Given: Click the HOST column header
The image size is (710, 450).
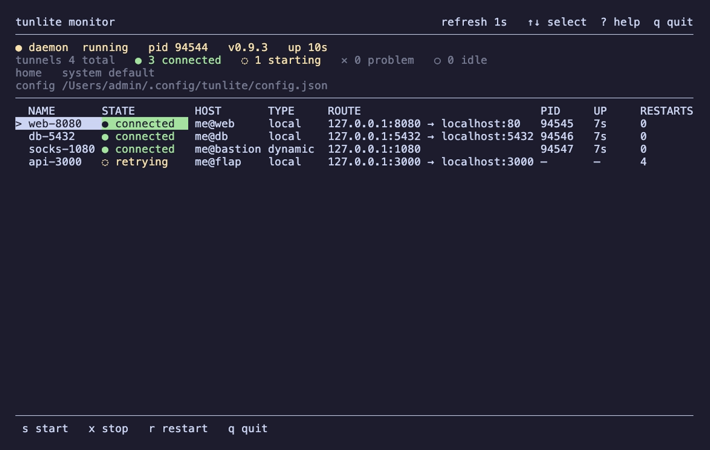Looking at the screenshot, I should click(208, 111).
